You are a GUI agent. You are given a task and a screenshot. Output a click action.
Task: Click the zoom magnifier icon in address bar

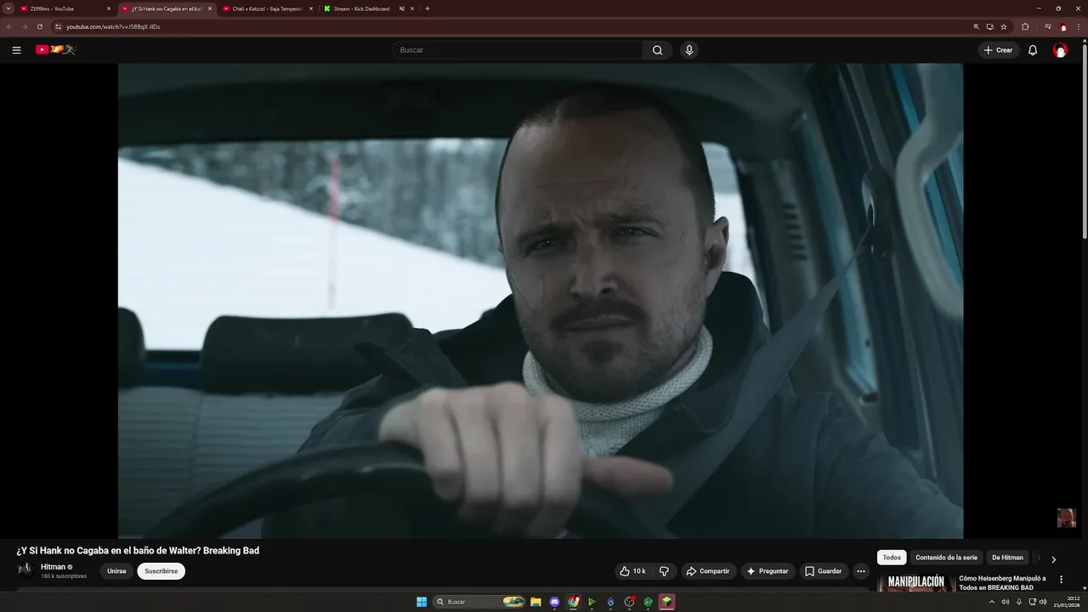click(977, 26)
